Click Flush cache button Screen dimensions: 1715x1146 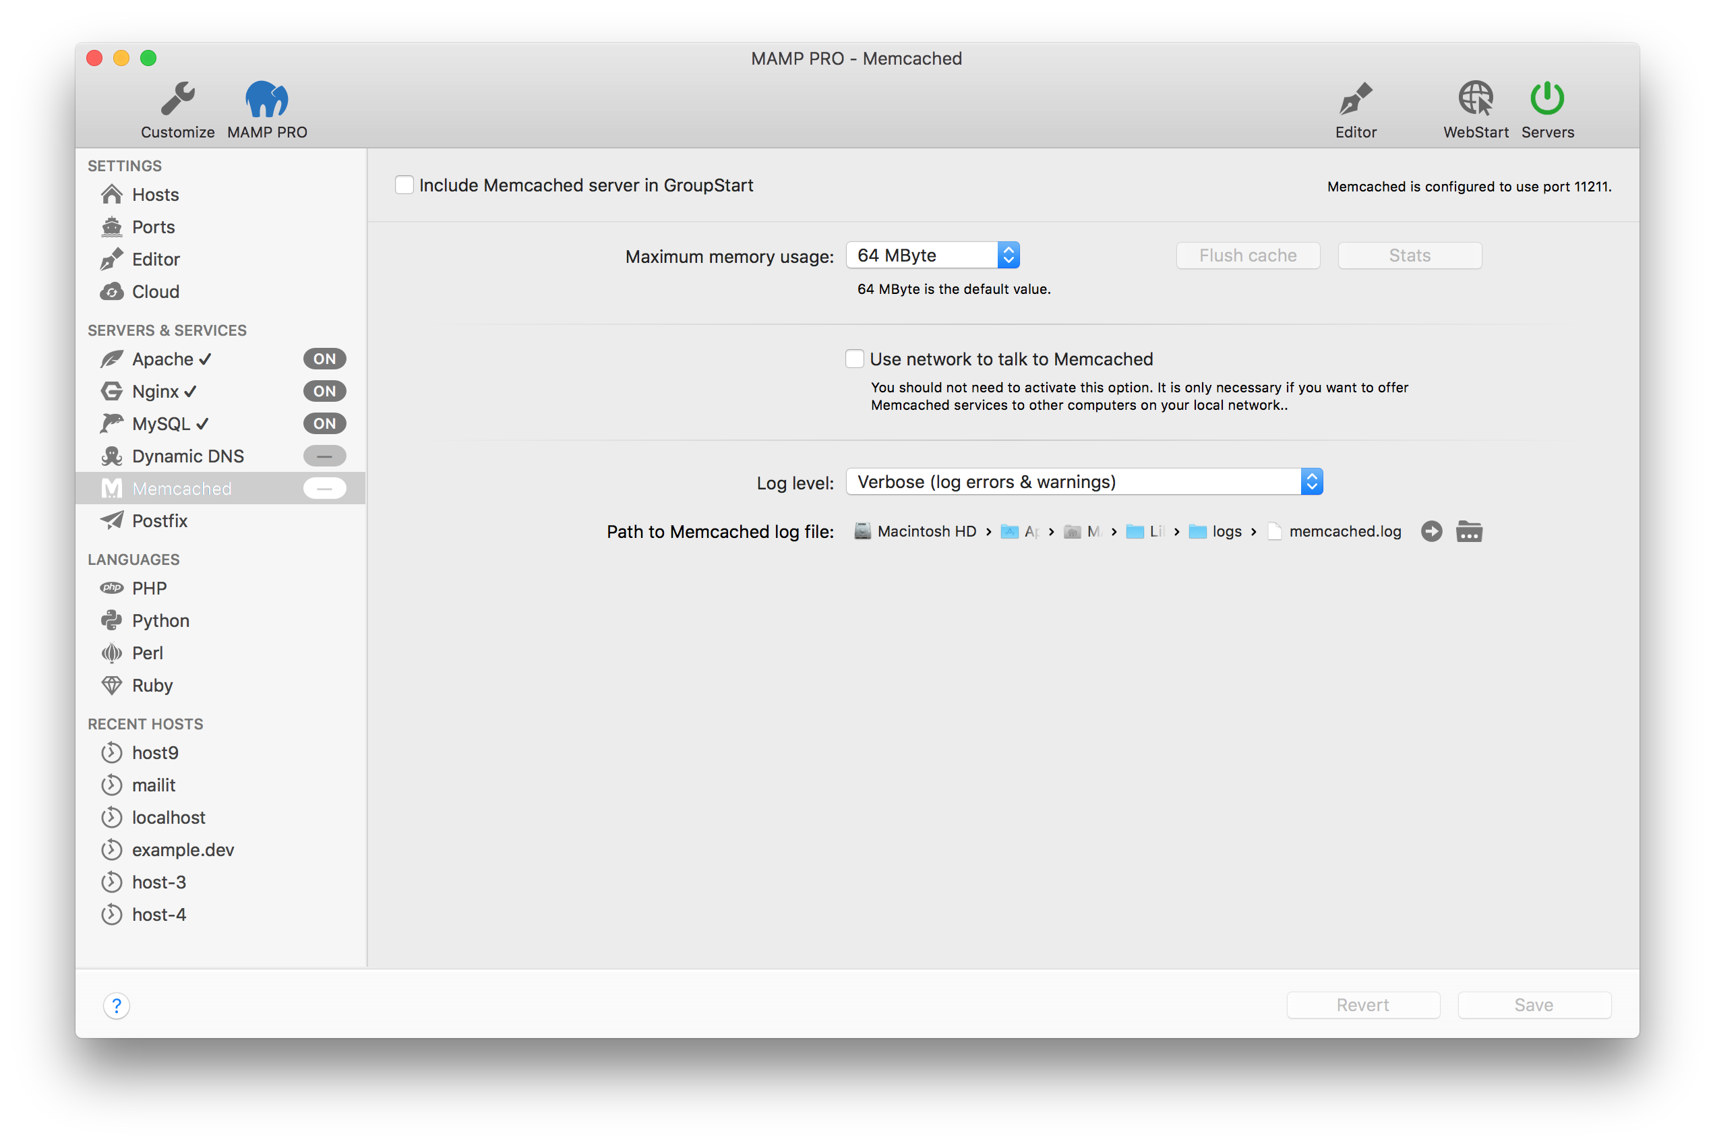(x=1247, y=255)
